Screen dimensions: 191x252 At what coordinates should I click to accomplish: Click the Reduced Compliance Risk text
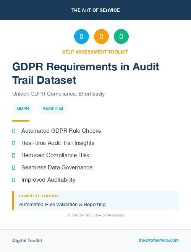coord(55,155)
